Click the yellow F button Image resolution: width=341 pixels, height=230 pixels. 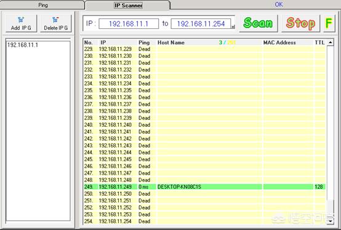329,23
